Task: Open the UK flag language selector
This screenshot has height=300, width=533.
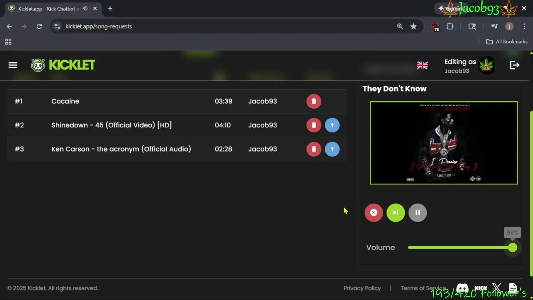Action: 422,65
